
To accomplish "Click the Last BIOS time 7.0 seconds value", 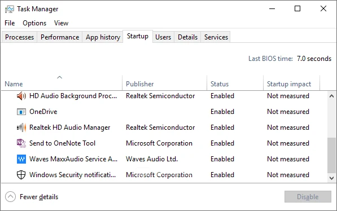I will pos(314,59).
